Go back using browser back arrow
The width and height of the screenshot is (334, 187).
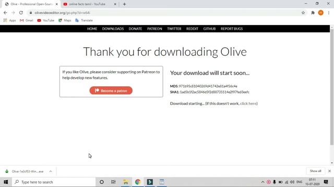coord(5,12)
